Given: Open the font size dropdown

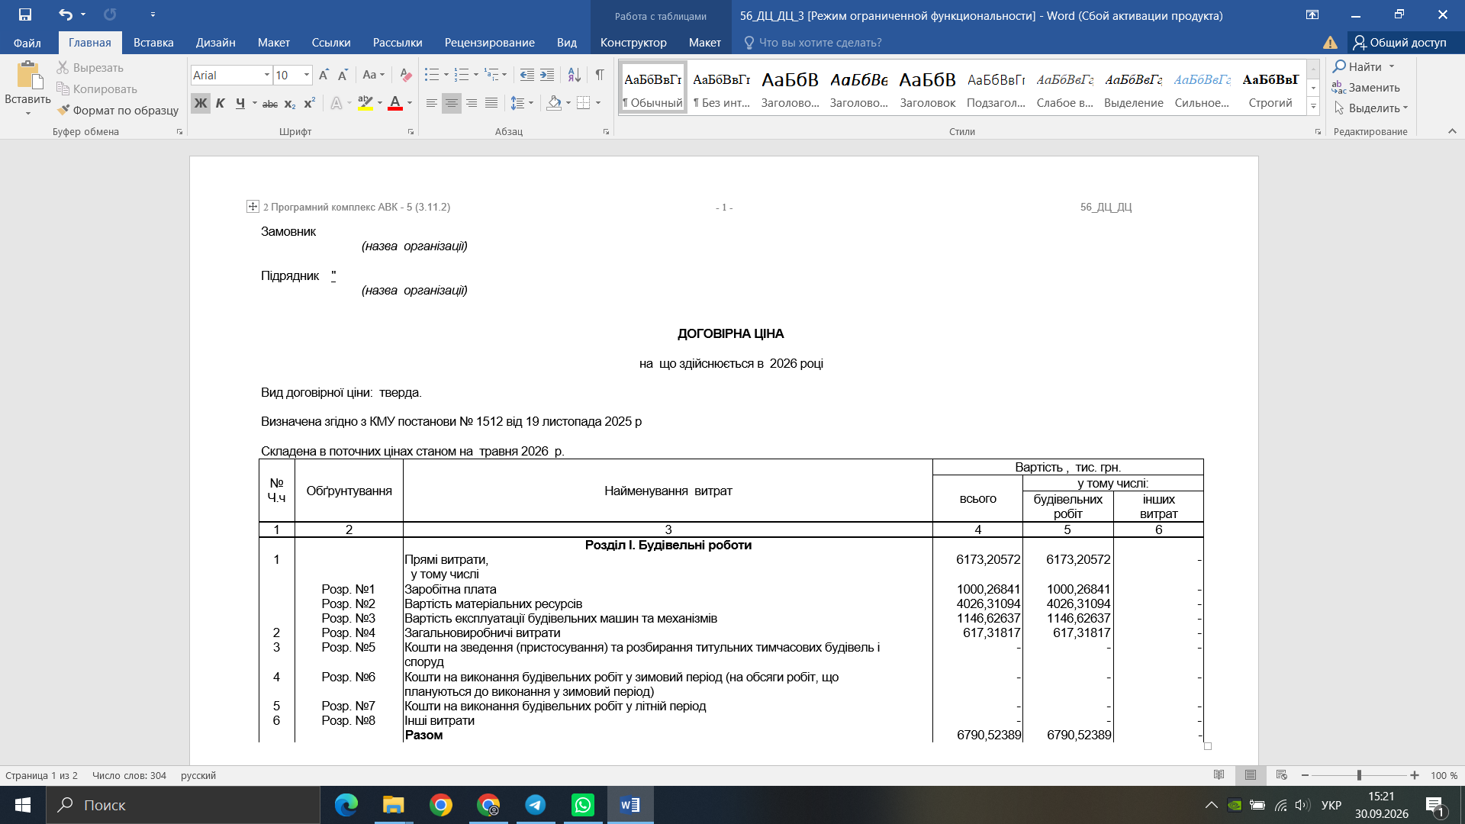Looking at the screenshot, I should pos(307,75).
